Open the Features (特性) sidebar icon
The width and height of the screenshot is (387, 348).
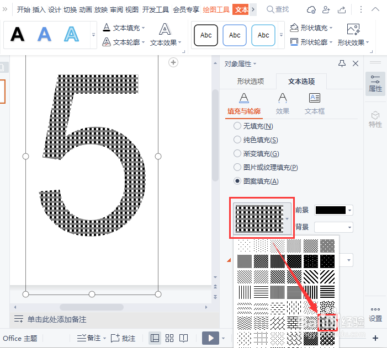(375, 119)
